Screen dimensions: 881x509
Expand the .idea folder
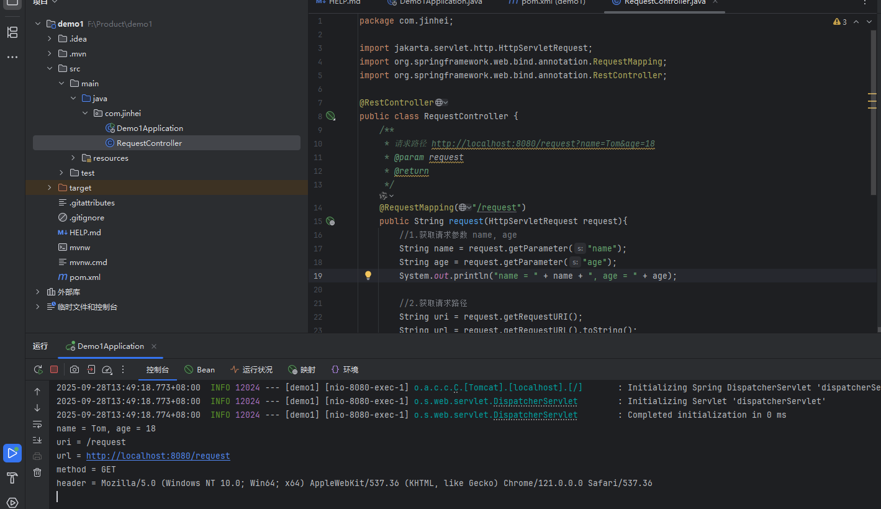(50, 38)
